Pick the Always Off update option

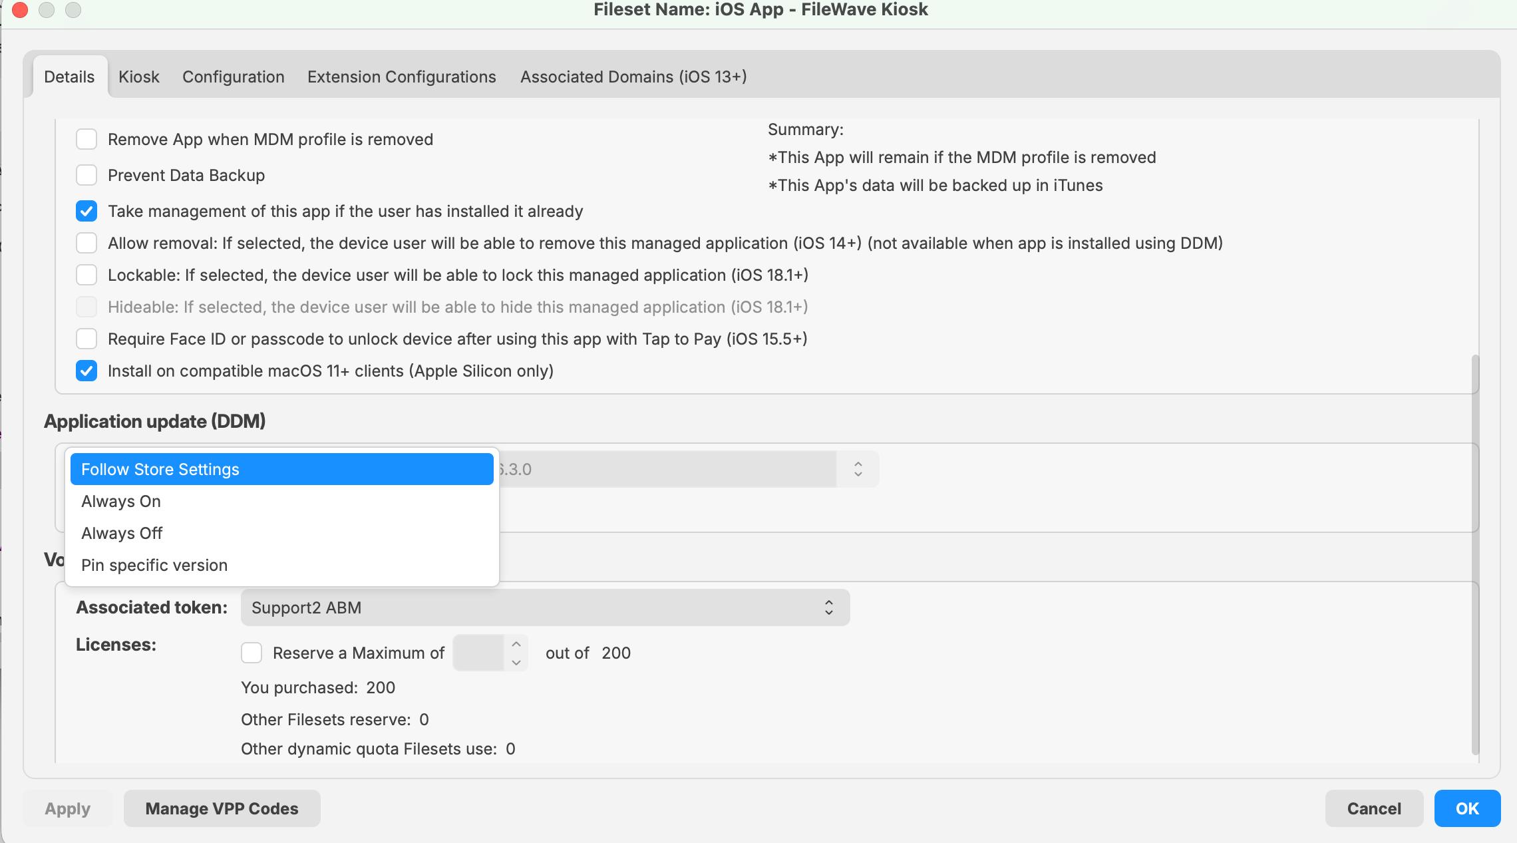pos(122,534)
